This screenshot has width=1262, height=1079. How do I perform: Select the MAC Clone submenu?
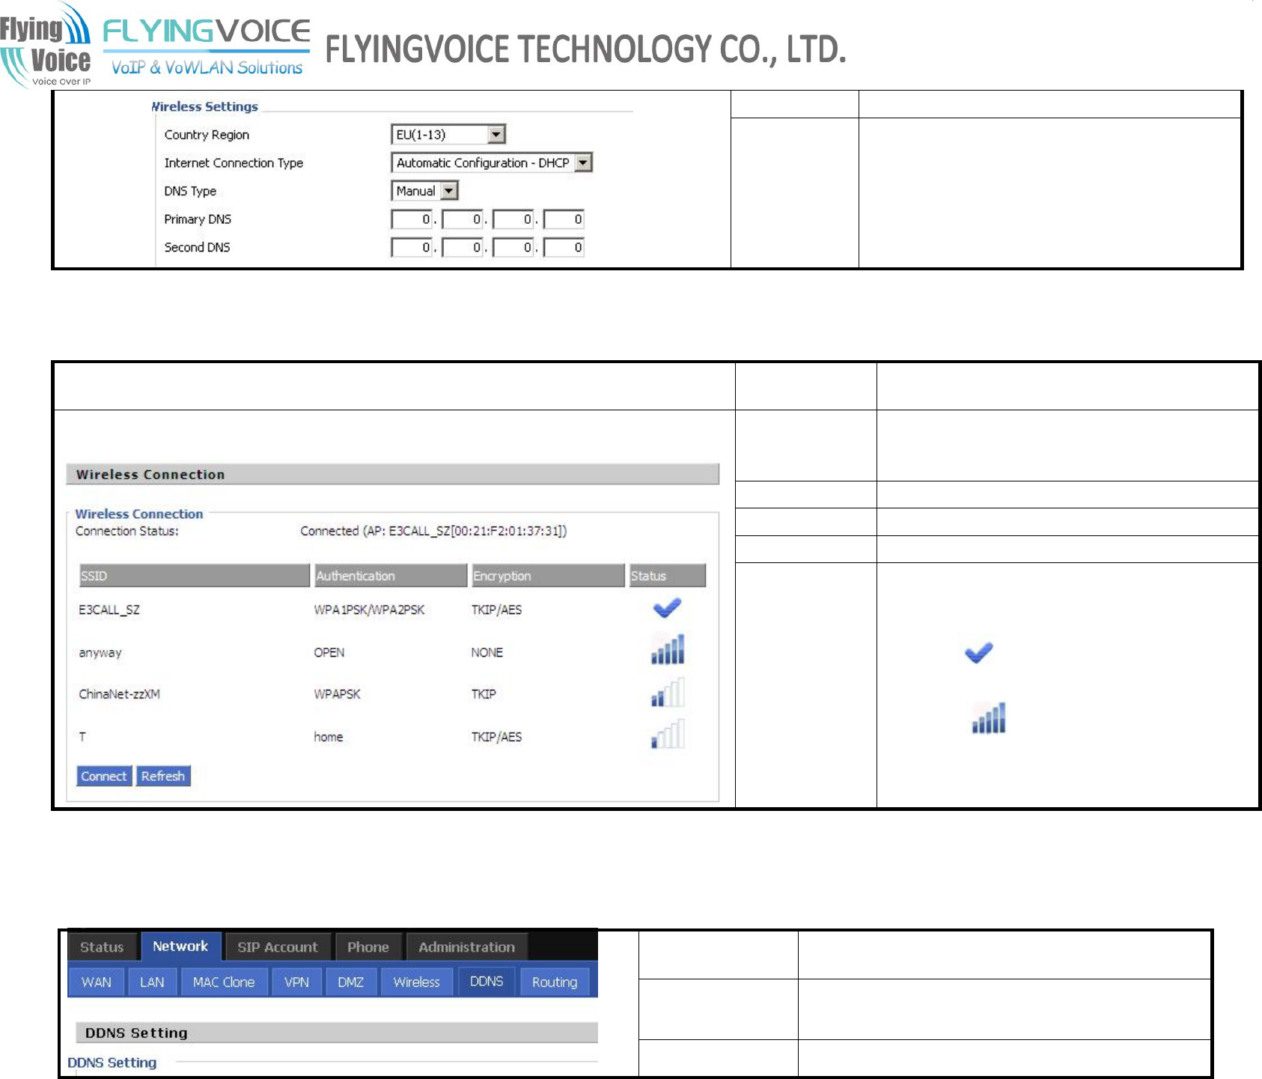click(x=224, y=982)
